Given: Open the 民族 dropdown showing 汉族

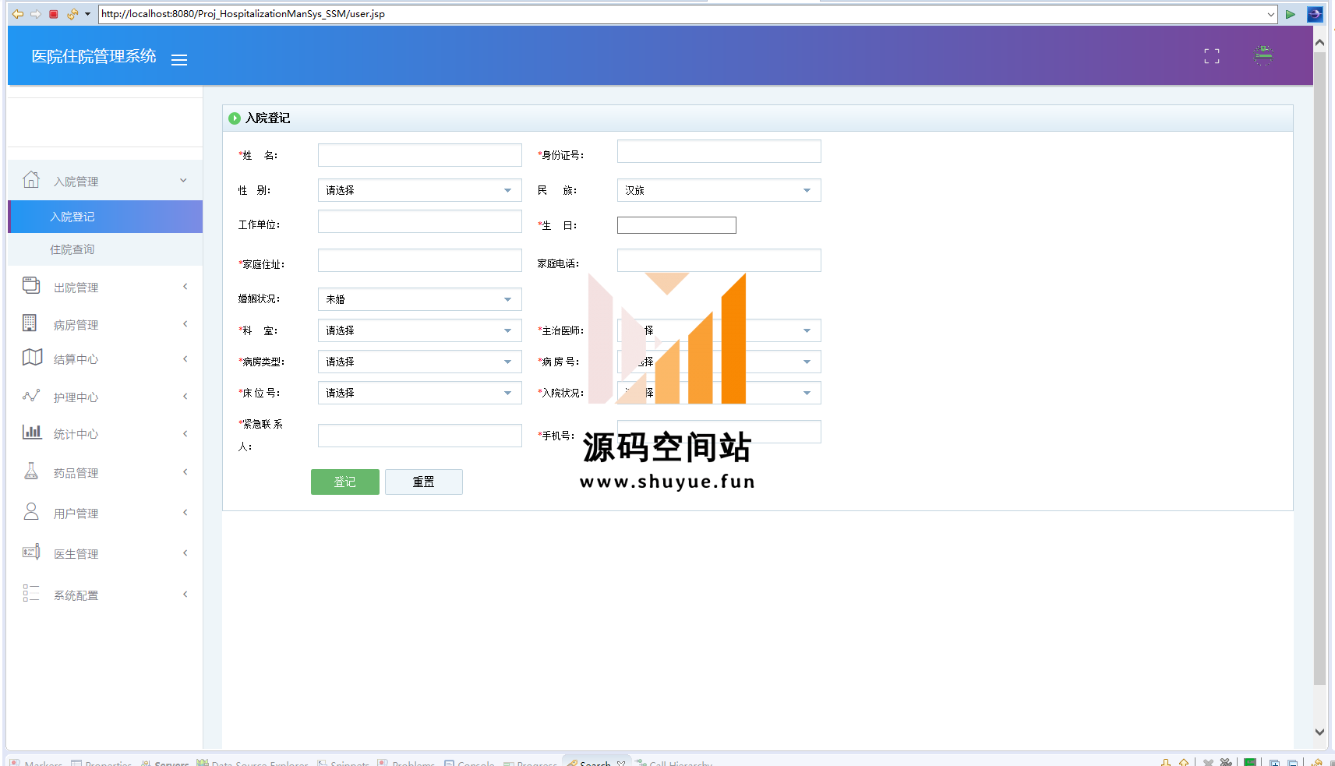Looking at the screenshot, I should pos(719,190).
